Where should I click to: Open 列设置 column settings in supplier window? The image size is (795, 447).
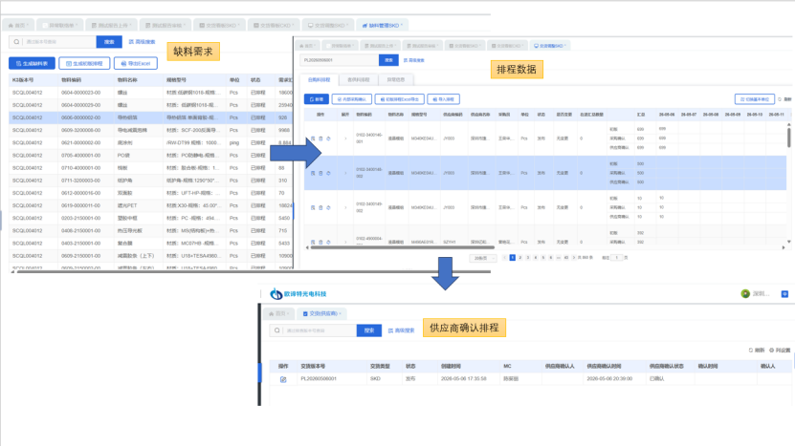point(780,351)
